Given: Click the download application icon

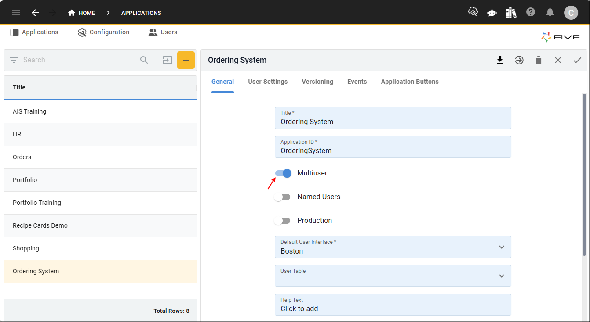Looking at the screenshot, I should [500, 60].
